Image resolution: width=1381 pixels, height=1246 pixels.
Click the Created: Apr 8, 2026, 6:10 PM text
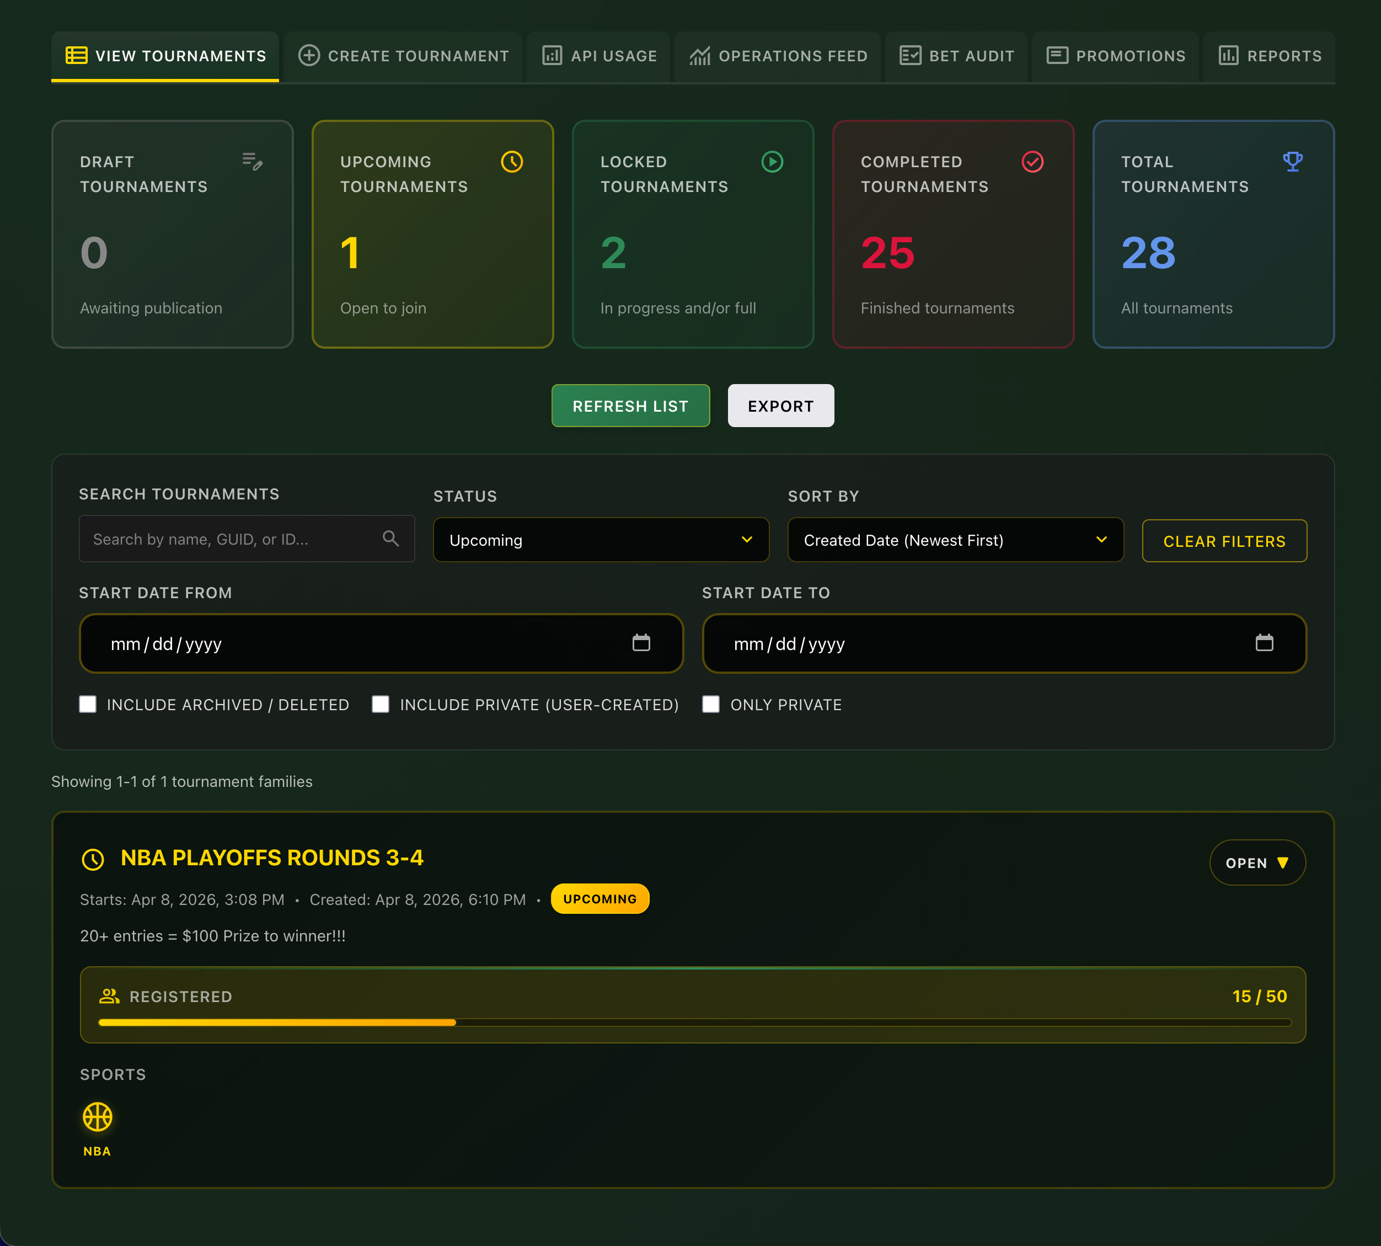click(x=417, y=899)
